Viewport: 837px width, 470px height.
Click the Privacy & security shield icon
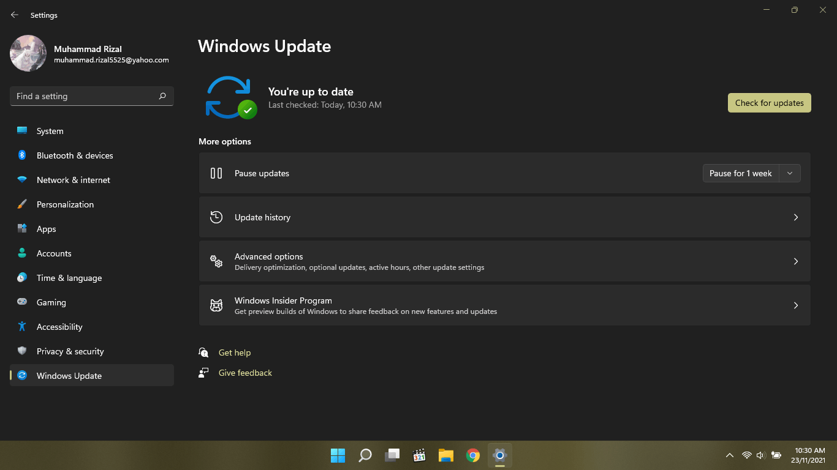22,351
